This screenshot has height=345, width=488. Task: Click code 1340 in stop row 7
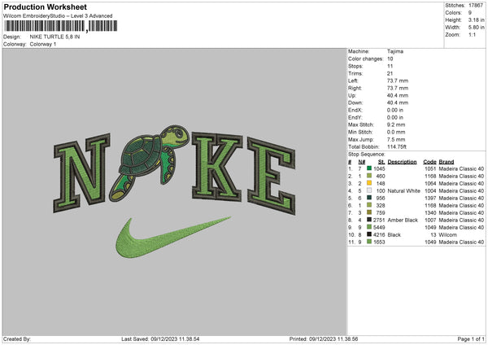pos(430,212)
